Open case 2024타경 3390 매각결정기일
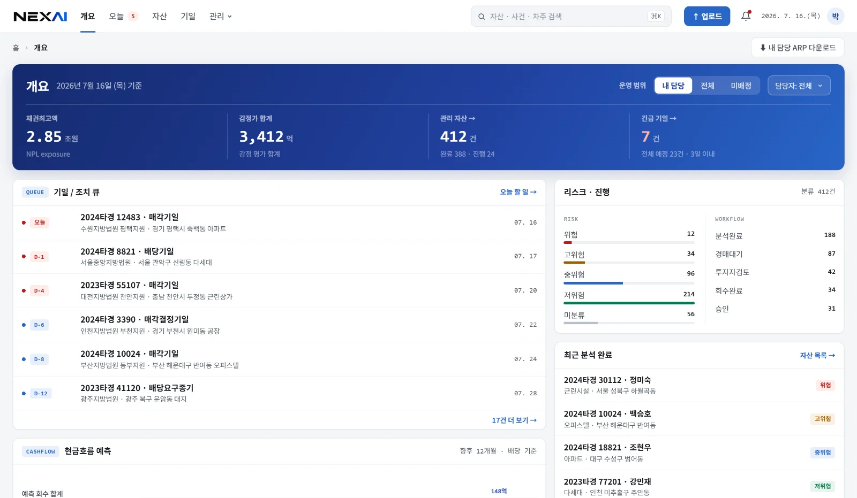Screen dimensions: 857x498 [x=279, y=325]
